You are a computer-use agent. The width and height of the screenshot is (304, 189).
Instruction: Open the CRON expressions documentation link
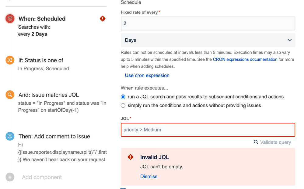point(245,59)
